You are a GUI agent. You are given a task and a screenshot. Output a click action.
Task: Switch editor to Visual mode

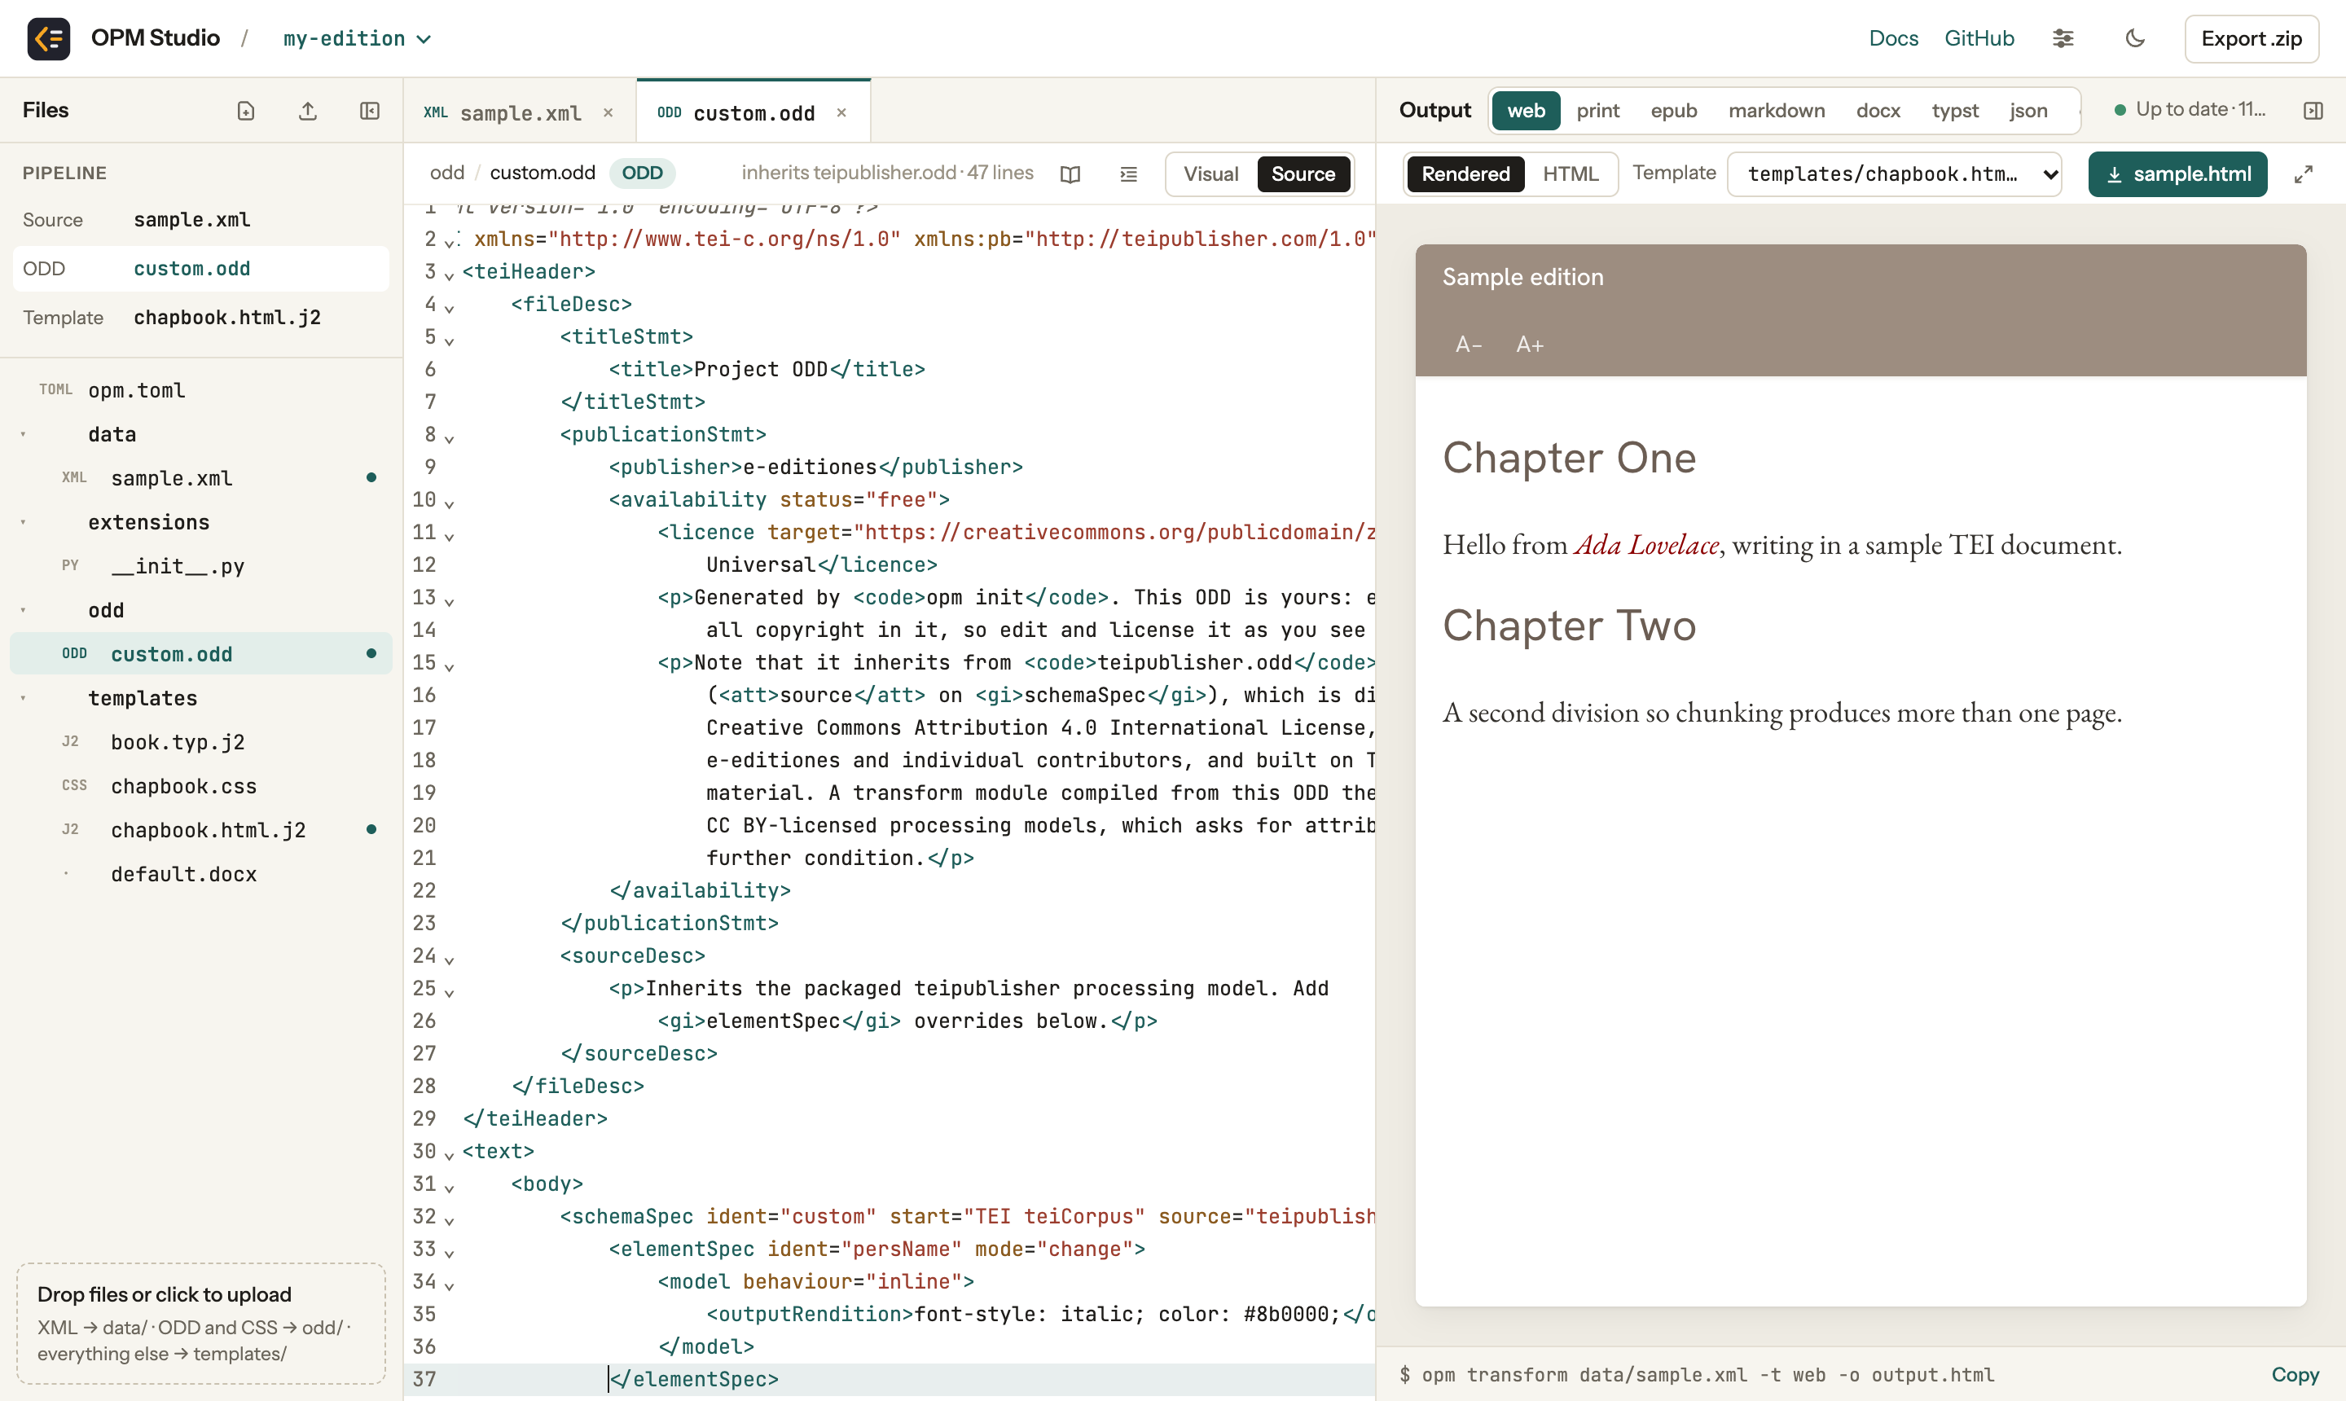(1210, 173)
